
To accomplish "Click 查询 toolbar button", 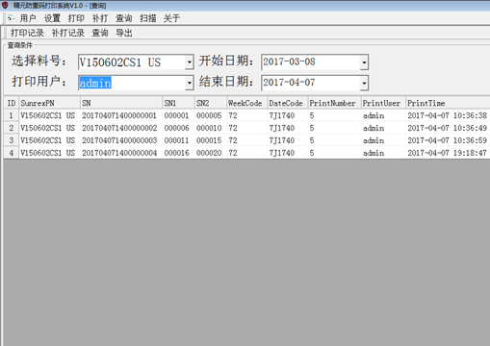I will (100, 33).
